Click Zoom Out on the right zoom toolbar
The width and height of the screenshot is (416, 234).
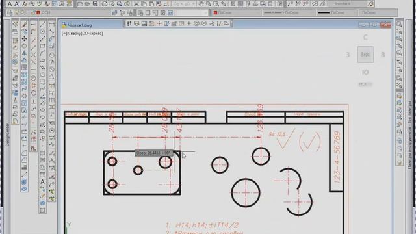tap(399, 70)
